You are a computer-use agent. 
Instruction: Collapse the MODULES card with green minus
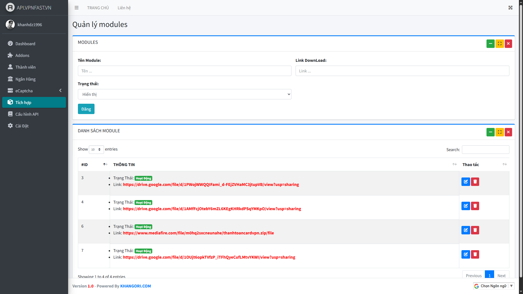(490, 44)
